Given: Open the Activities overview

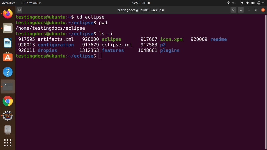Looking at the screenshot, I should [x=9, y=3].
